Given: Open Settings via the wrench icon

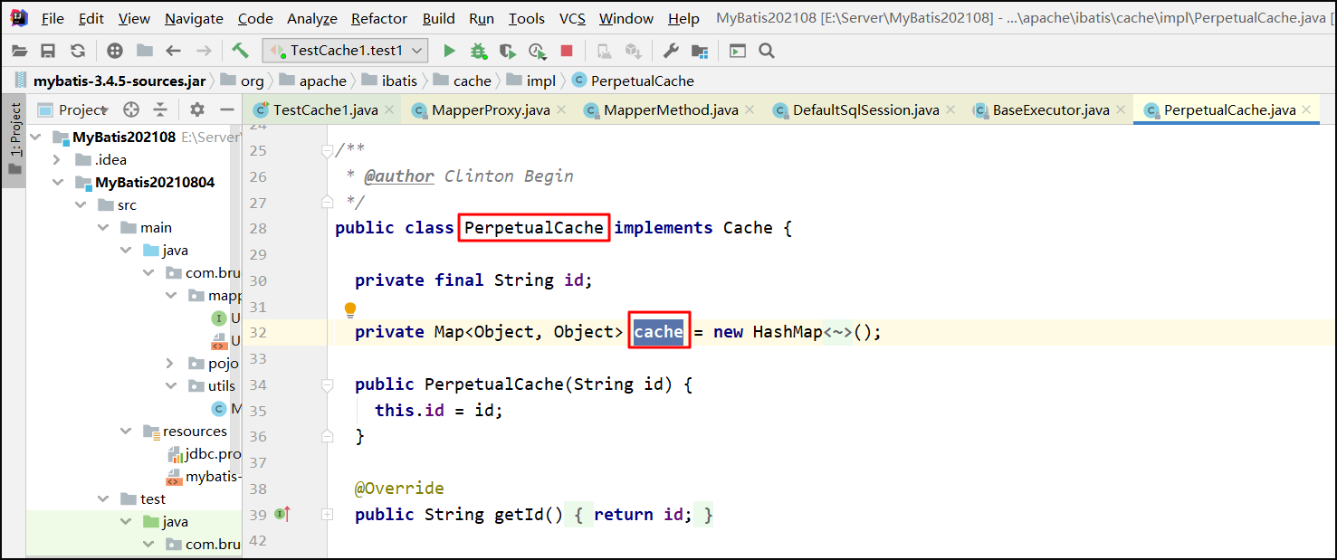Looking at the screenshot, I should point(671,51).
